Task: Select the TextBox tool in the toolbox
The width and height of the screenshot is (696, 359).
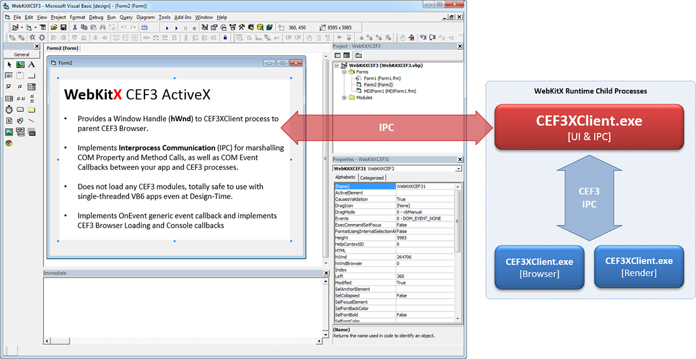Action: click(9, 75)
